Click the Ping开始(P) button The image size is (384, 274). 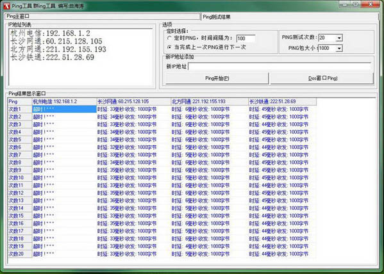[x=217, y=78]
